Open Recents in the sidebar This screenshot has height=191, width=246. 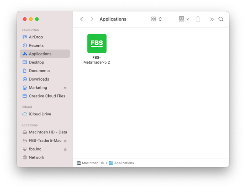point(45,45)
